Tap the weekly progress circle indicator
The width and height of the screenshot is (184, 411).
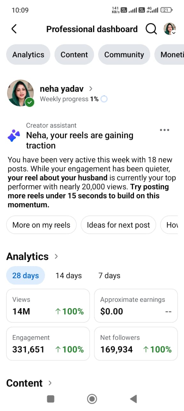click(x=104, y=99)
